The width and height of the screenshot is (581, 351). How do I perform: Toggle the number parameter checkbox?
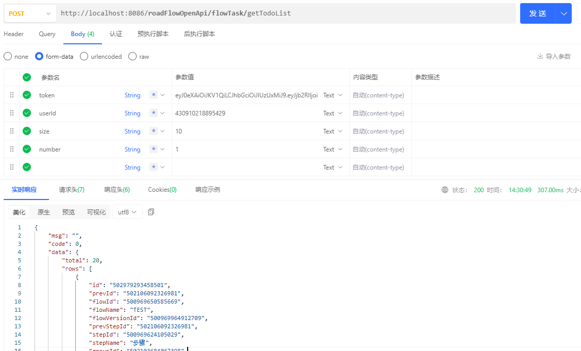click(27, 149)
